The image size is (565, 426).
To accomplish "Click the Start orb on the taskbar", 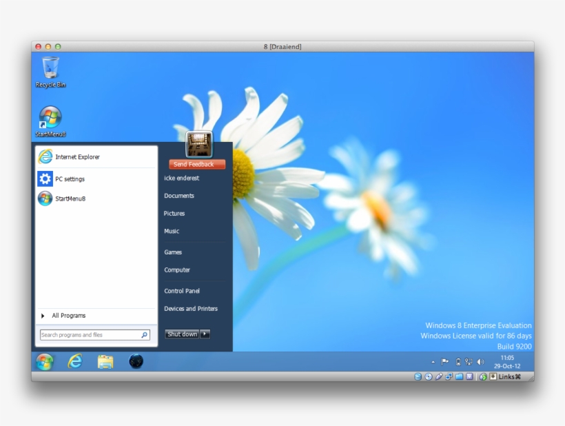I will tap(45, 361).
